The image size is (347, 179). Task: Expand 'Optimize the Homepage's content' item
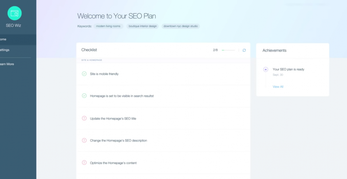(x=163, y=163)
